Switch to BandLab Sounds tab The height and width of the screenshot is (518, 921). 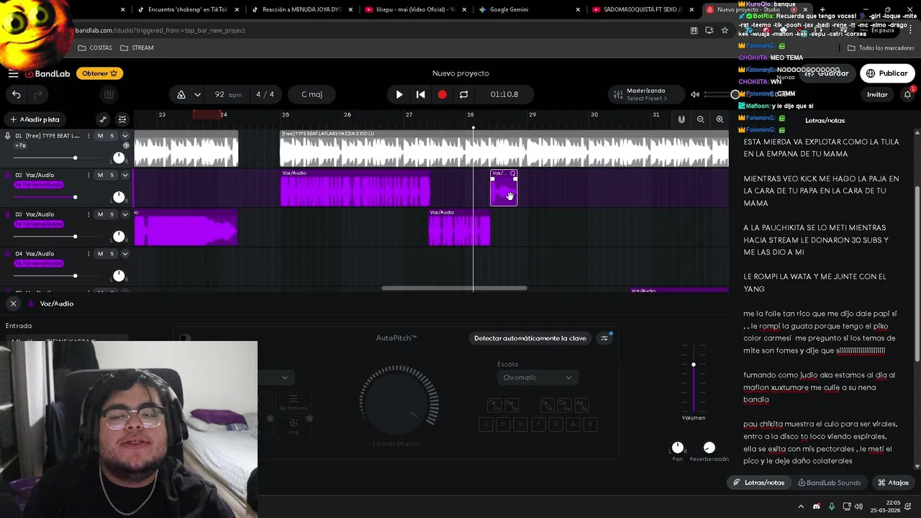pos(829,483)
